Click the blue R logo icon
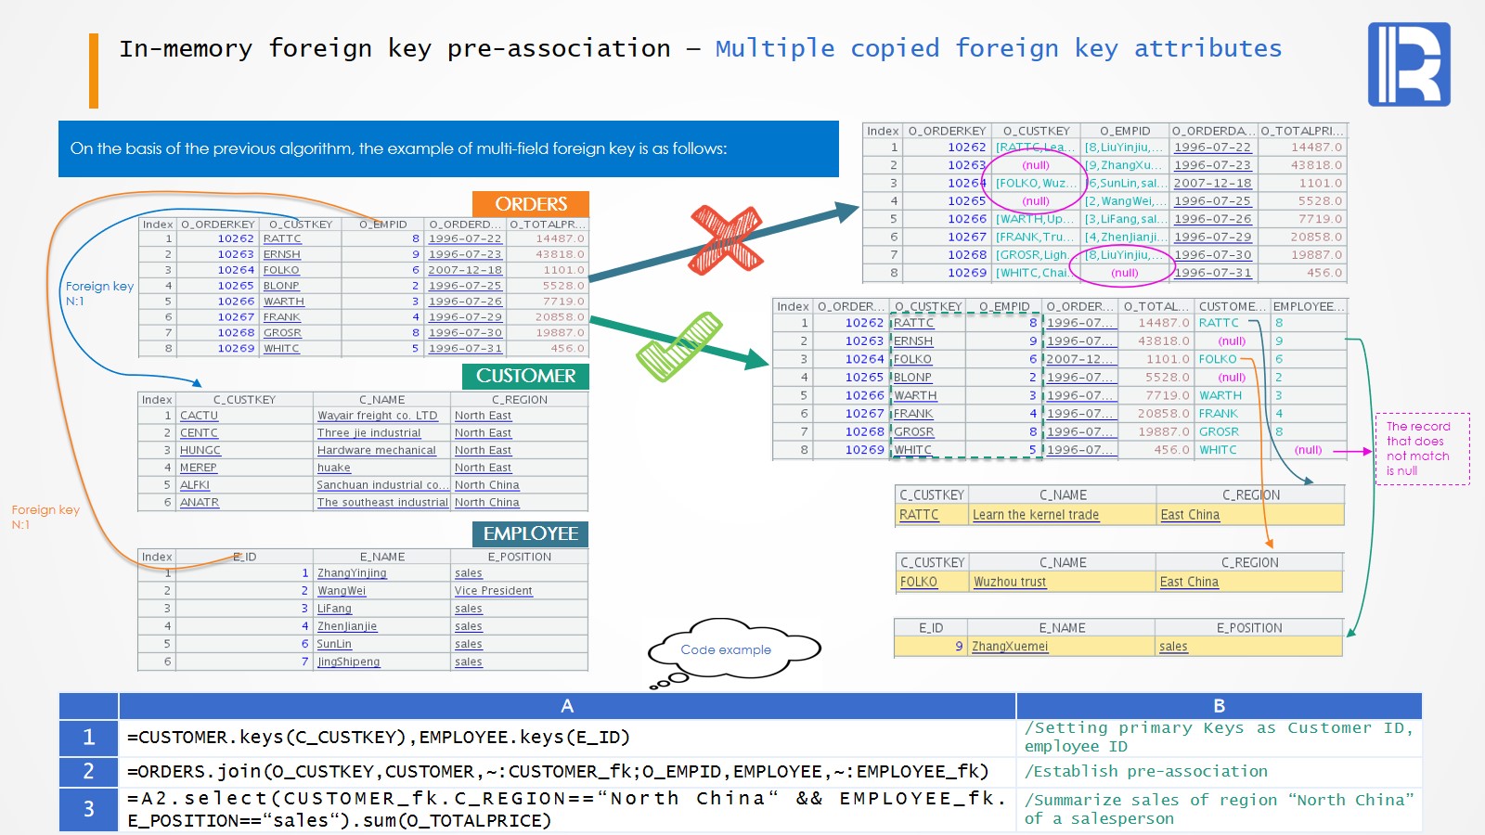The height and width of the screenshot is (835, 1485). point(1408,64)
